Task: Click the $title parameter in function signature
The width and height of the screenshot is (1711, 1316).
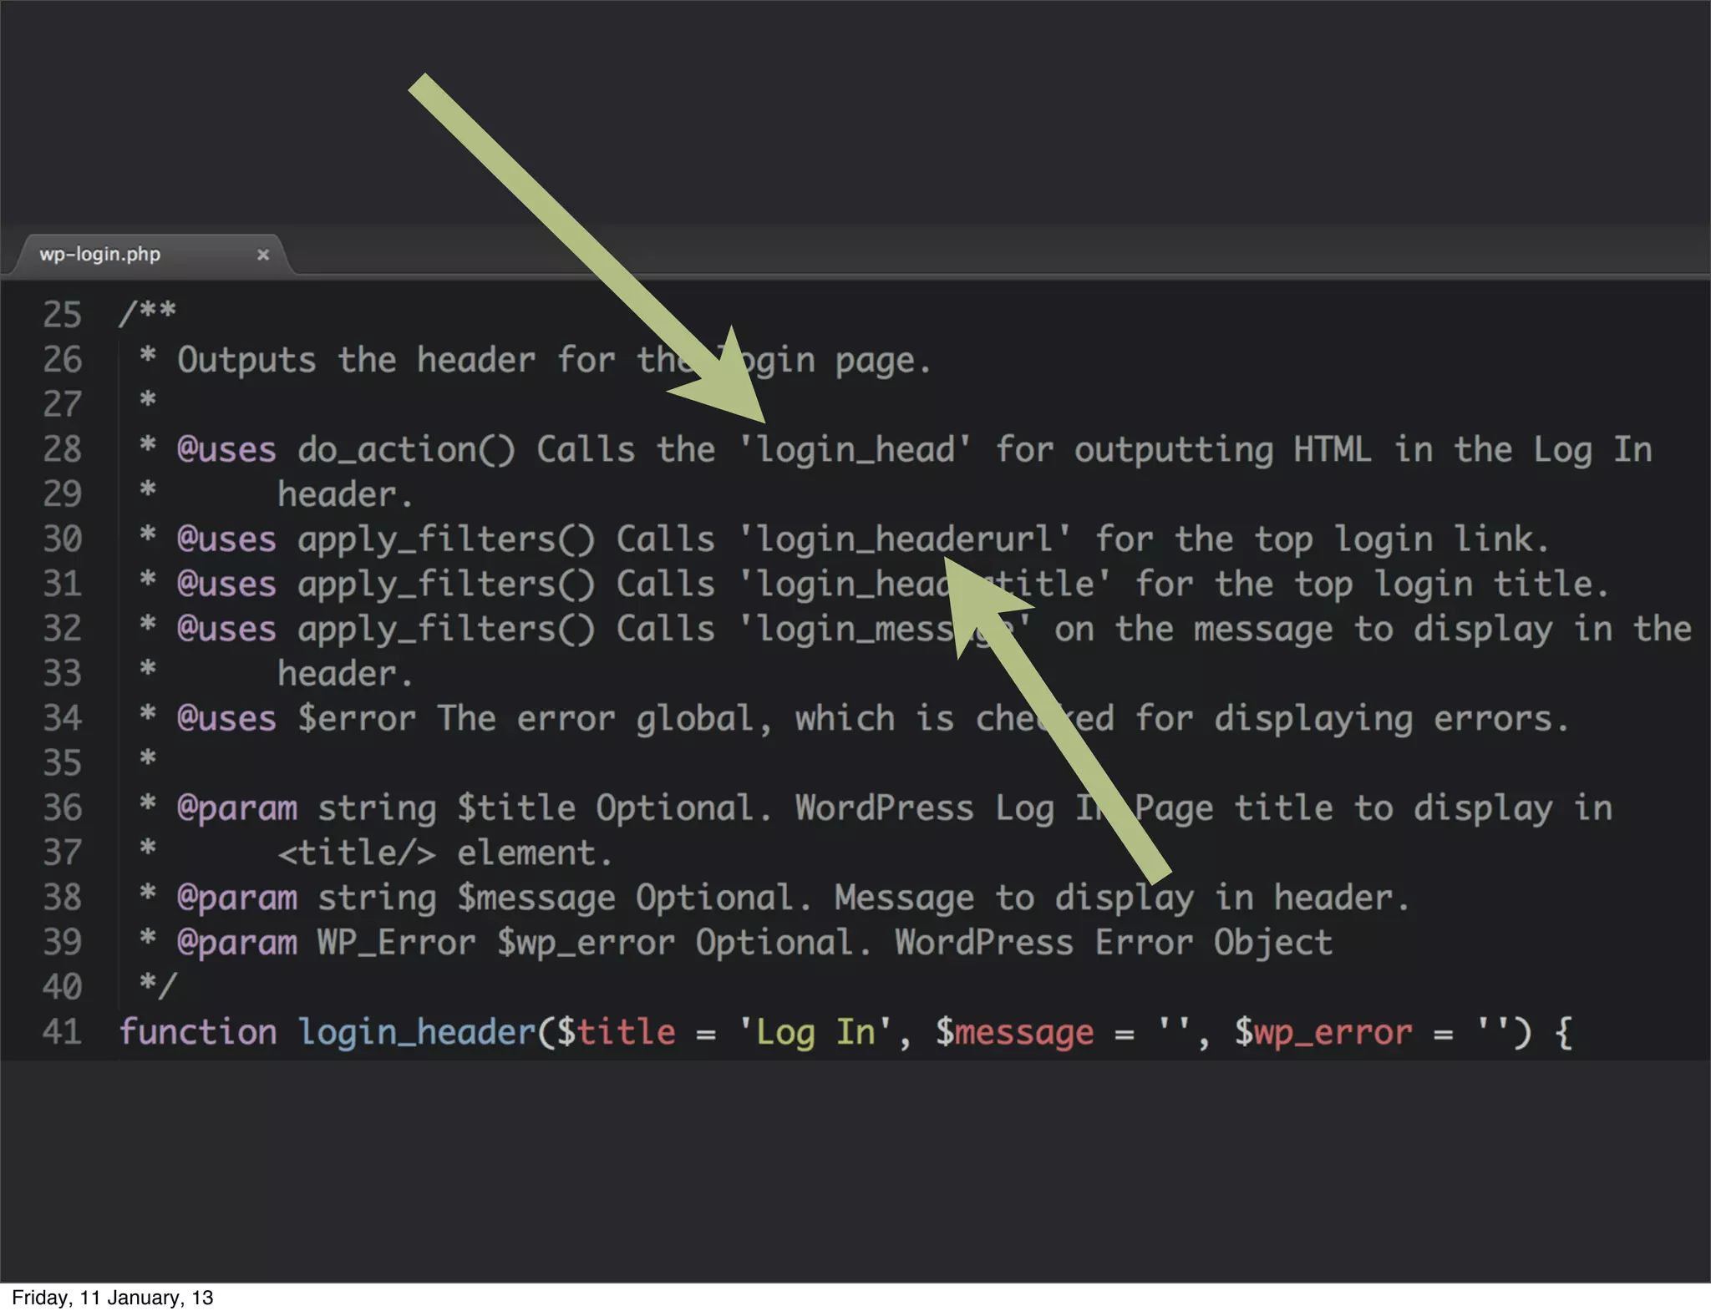Action: coord(616,1032)
